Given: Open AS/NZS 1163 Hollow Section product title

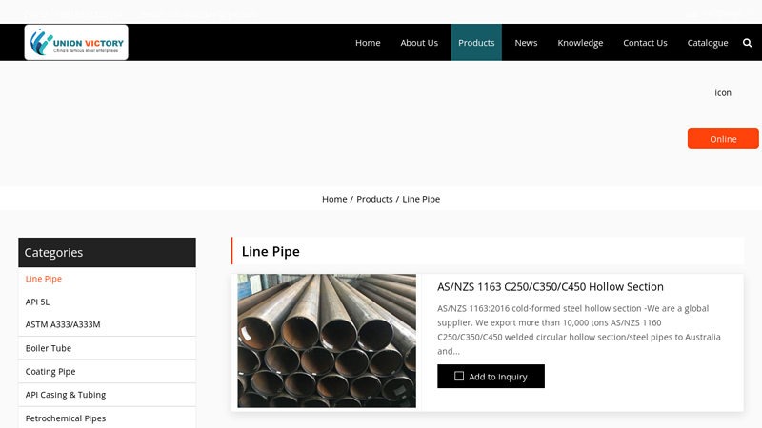Looking at the screenshot, I should click(551, 287).
